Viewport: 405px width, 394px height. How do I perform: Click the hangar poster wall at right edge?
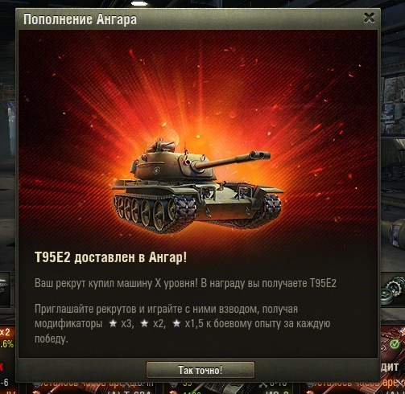(x=393, y=105)
